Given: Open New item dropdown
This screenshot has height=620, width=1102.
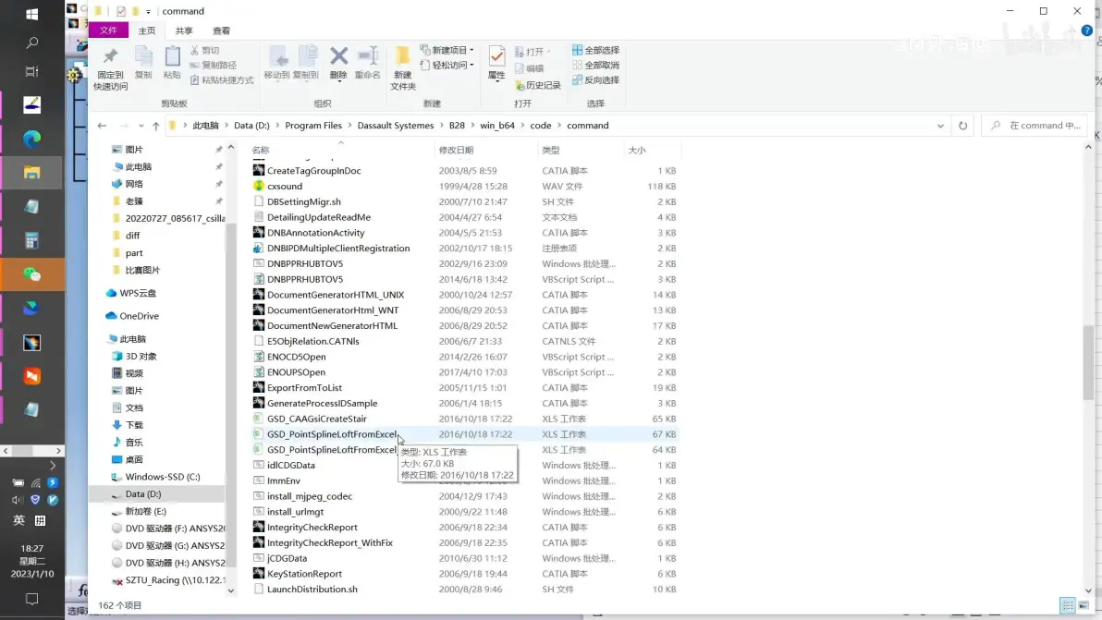Looking at the screenshot, I should point(447,50).
